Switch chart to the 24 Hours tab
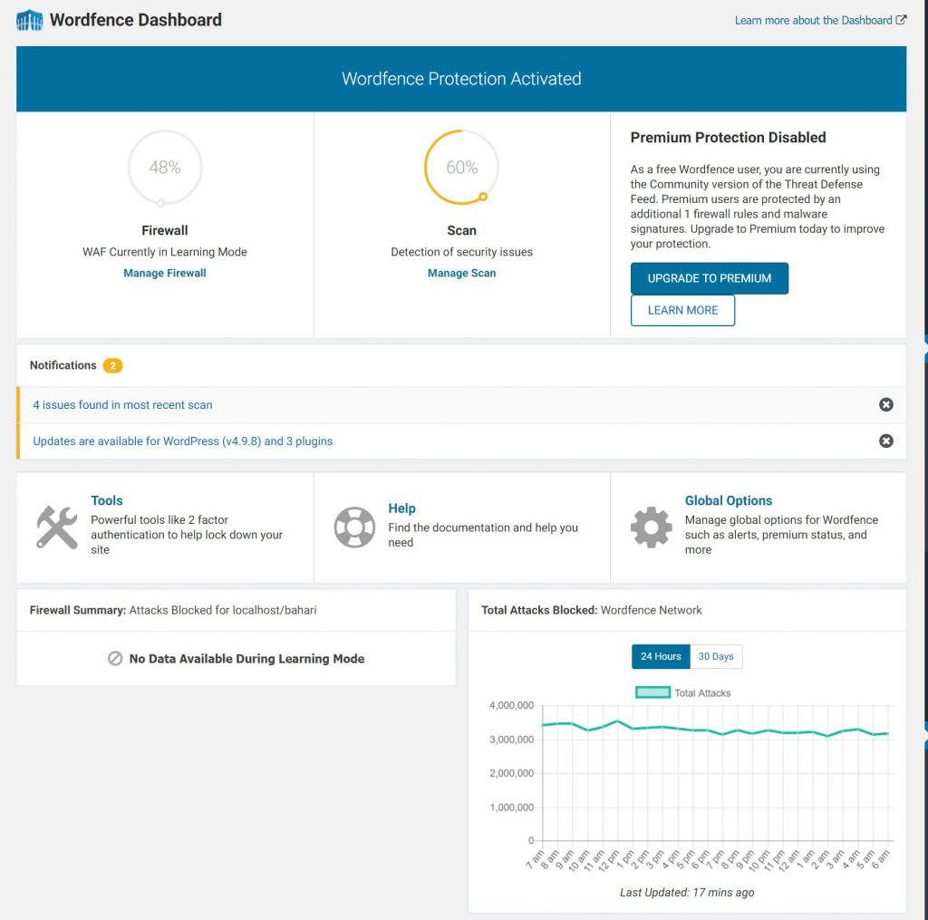 click(x=661, y=656)
